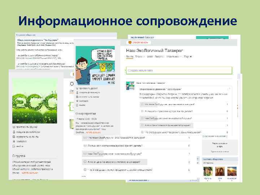The image size is (260, 195).
Task: Switch to the Фото tab
Action: pos(150,57)
